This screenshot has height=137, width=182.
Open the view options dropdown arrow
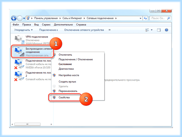coord(152,30)
